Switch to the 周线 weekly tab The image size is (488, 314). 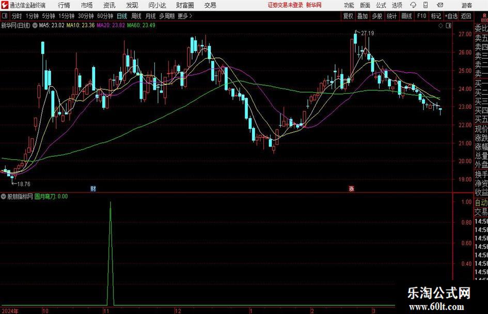click(136, 16)
